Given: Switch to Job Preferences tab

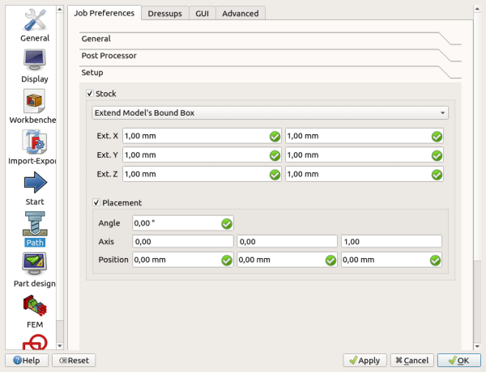Looking at the screenshot, I should click(x=104, y=13).
